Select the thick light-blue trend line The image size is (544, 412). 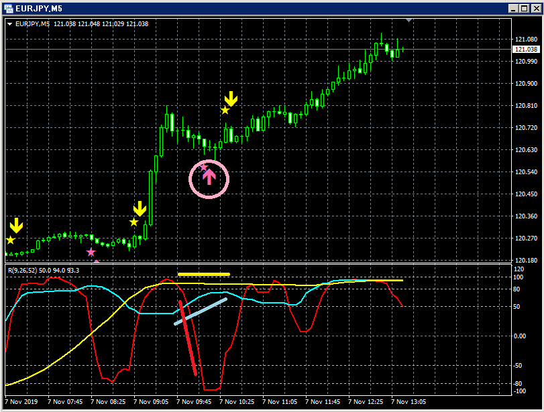(201, 312)
